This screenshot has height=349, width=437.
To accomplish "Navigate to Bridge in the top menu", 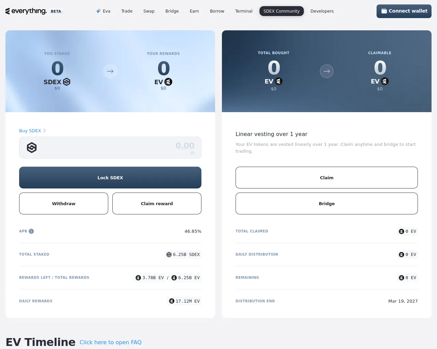I will click(172, 11).
